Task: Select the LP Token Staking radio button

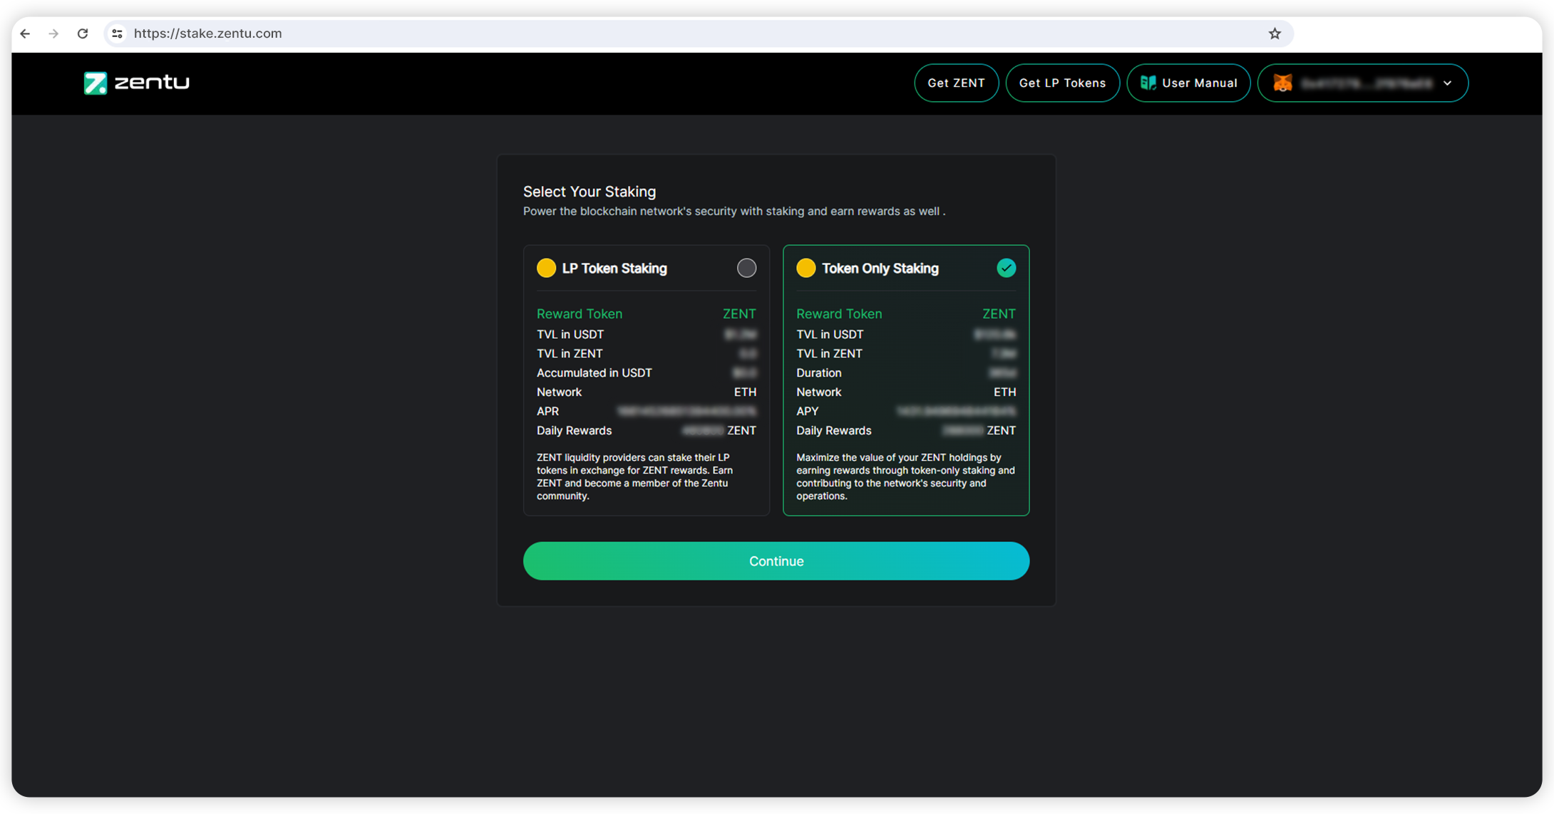Action: (746, 268)
